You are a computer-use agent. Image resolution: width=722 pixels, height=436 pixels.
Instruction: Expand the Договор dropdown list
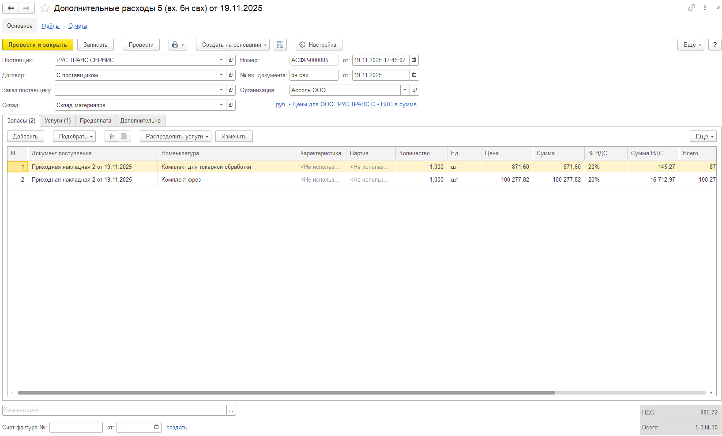coord(221,75)
